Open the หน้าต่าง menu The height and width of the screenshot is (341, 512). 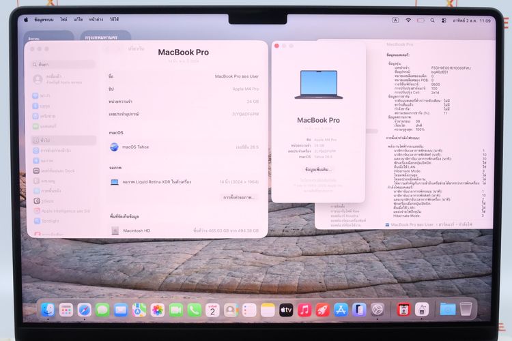(96, 20)
